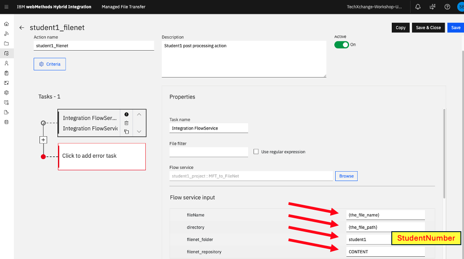
Task: Browse for a flow service
Action: pyautogui.click(x=346, y=176)
